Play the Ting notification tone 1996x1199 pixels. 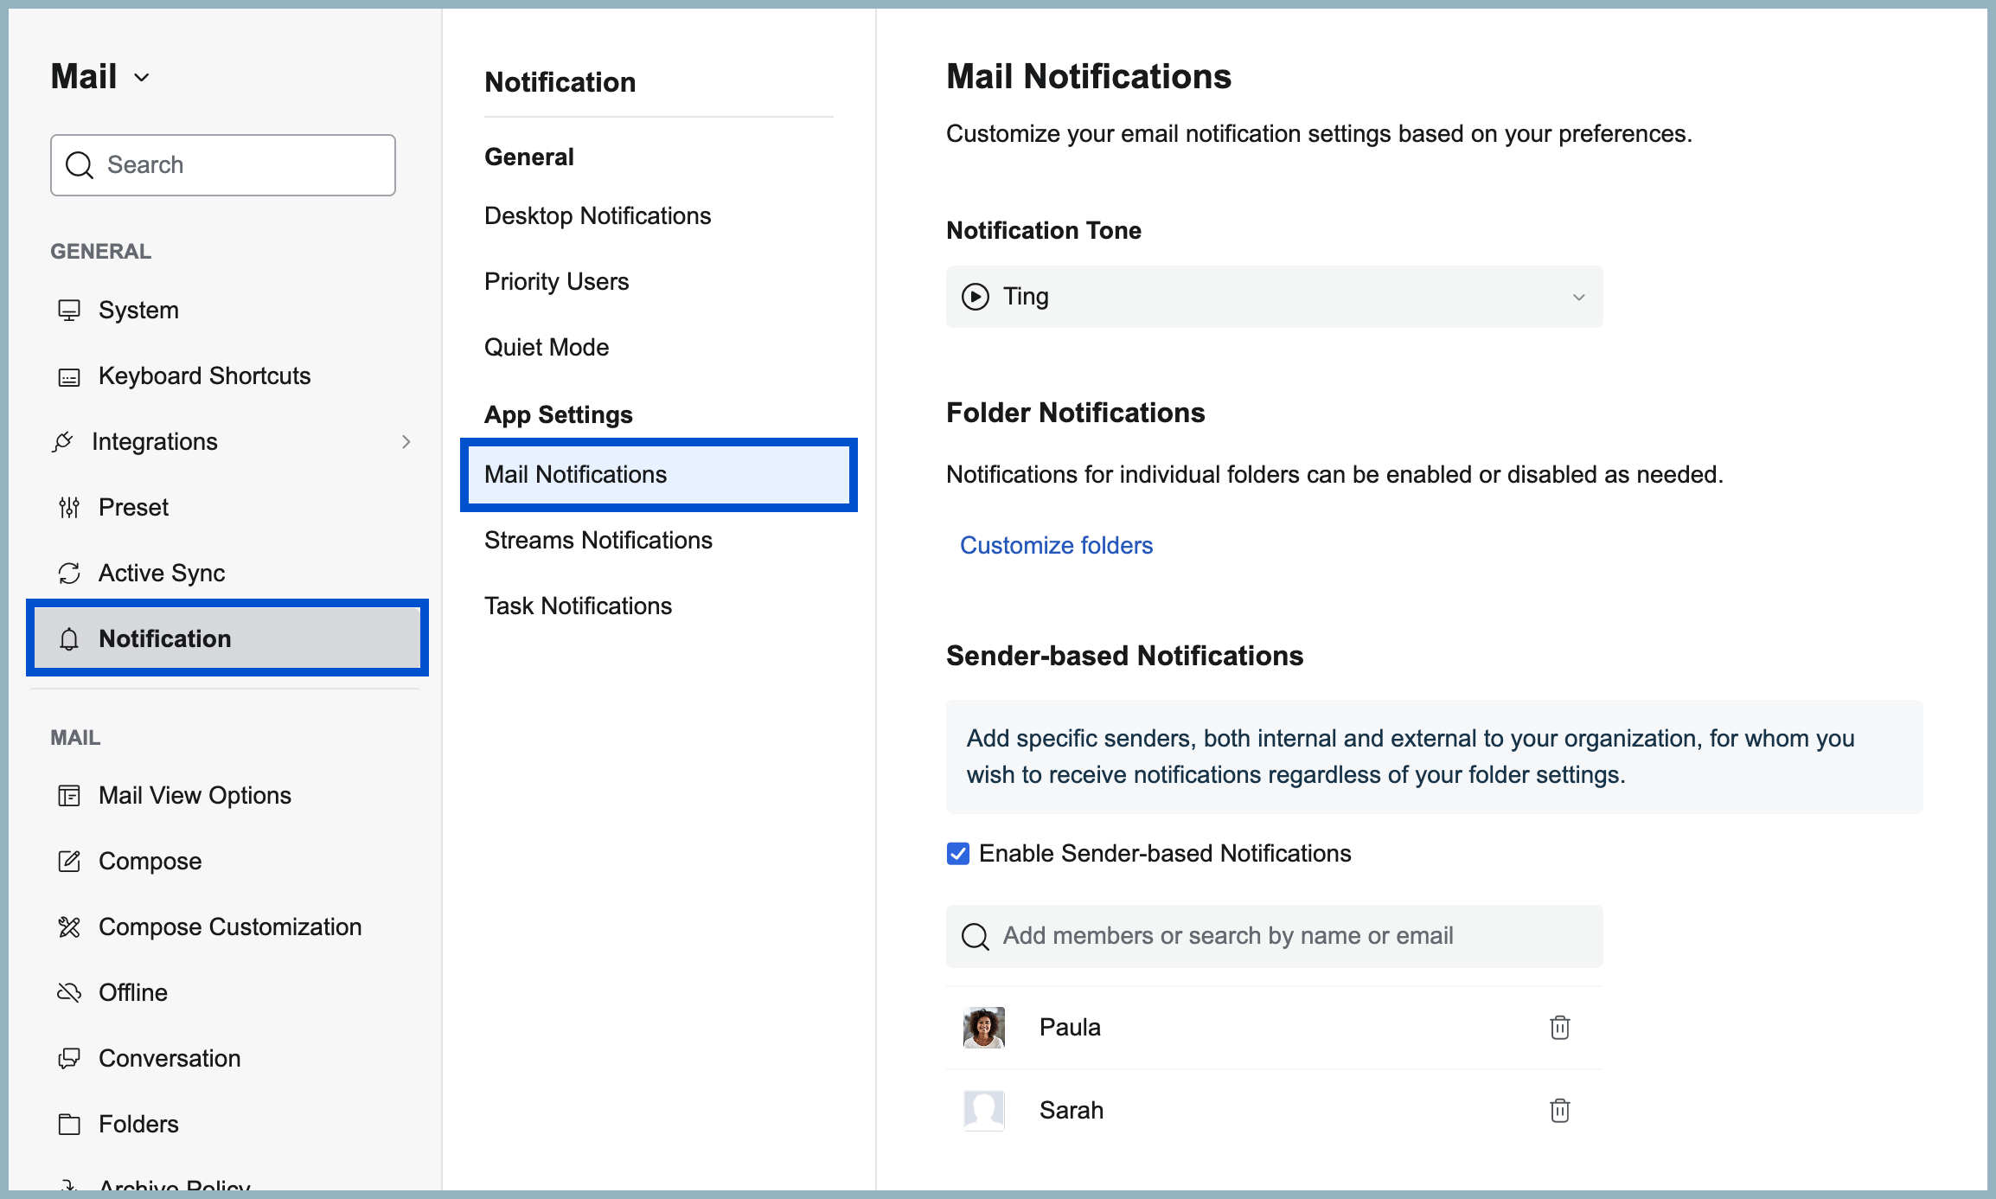pos(978,297)
